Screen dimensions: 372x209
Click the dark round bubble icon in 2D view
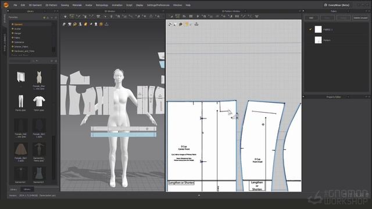[181, 24]
